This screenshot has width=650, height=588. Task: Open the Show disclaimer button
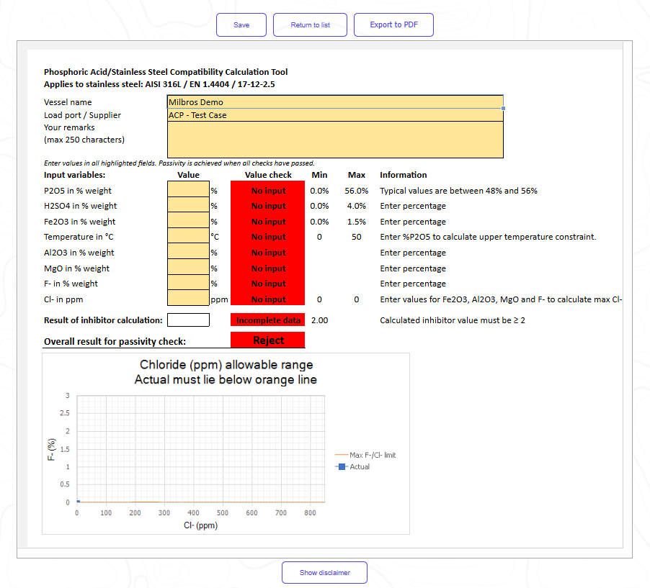coord(324,573)
